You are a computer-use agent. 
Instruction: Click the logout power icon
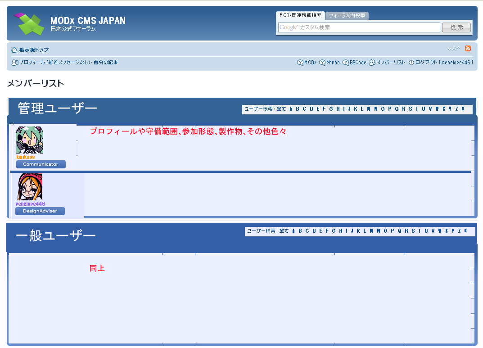[411, 63]
